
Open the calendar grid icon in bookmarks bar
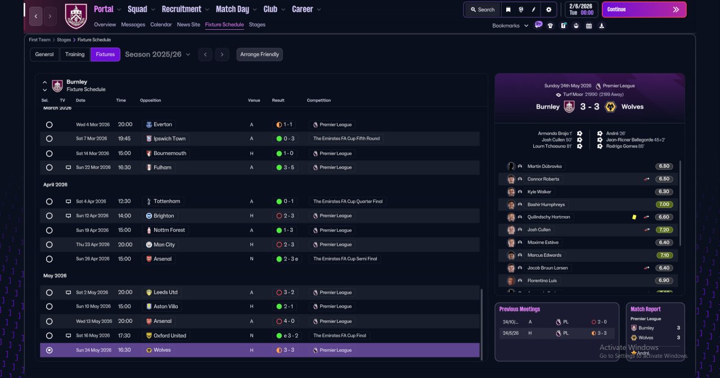click(x=589, y=25)
